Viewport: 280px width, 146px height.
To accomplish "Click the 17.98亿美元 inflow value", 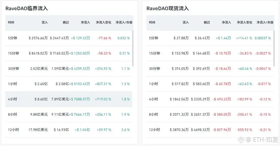I will [x=38, y=130].
